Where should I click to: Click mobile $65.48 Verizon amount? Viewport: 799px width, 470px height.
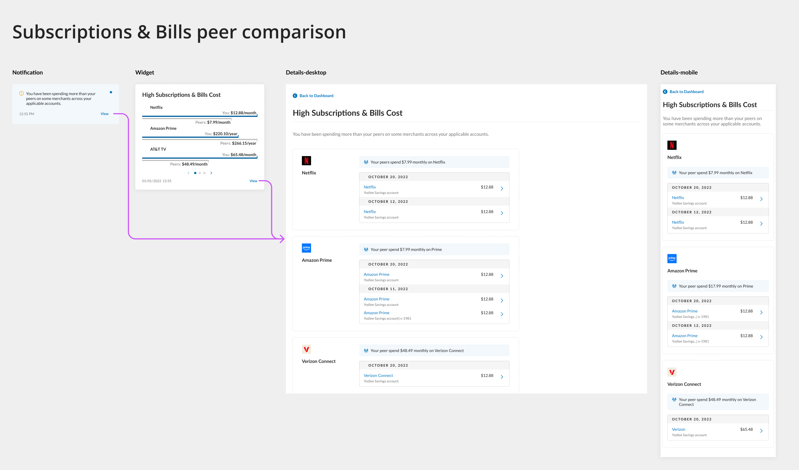pyautogui.click(x=746, y=429)
